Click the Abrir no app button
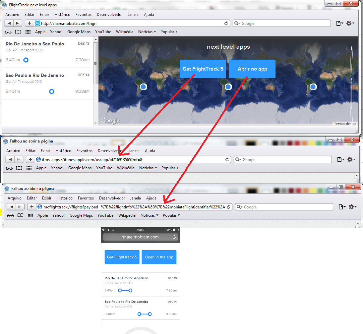Image resolution: width=363 pixels, height=334 pixels. [252, 69]
